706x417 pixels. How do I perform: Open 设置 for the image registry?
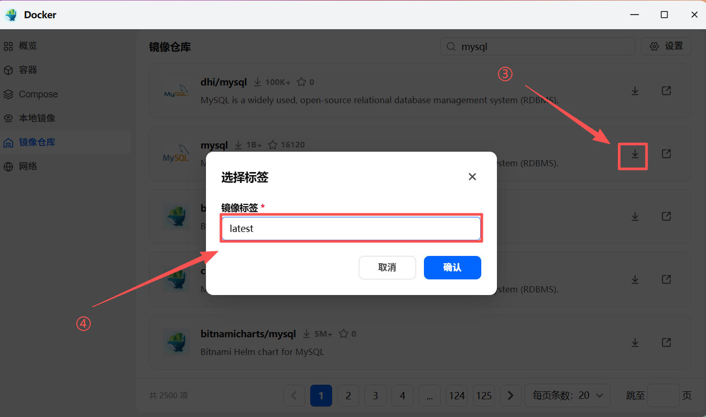pos(666,46)
